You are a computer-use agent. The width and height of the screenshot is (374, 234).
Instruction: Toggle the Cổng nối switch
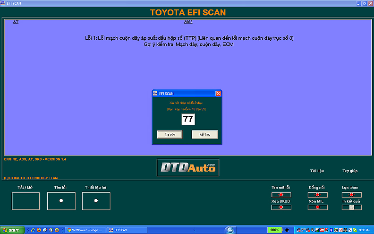click(x=317, y=195)
